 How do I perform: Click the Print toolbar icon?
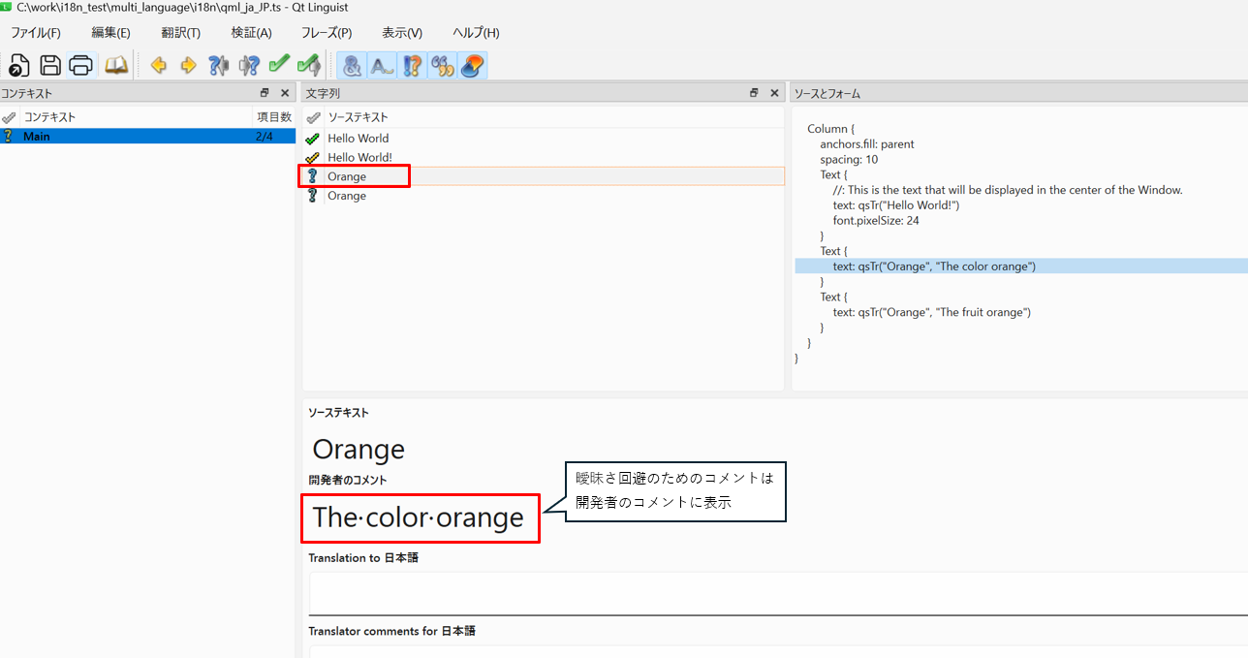click(x=81, y=65)
